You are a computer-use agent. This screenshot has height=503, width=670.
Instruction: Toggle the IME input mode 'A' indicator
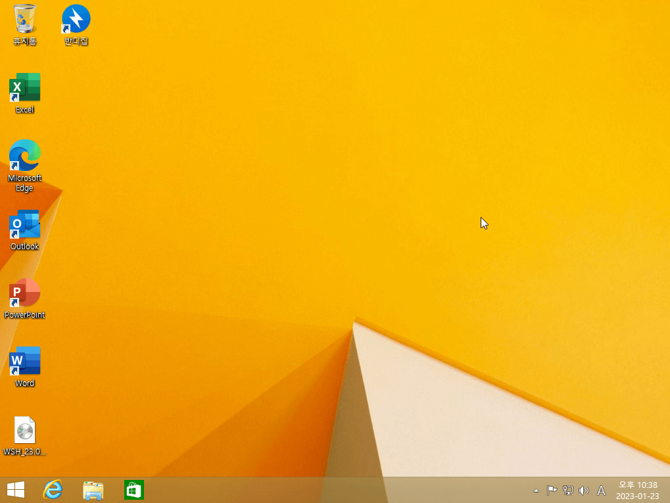(x=601, y=491)
